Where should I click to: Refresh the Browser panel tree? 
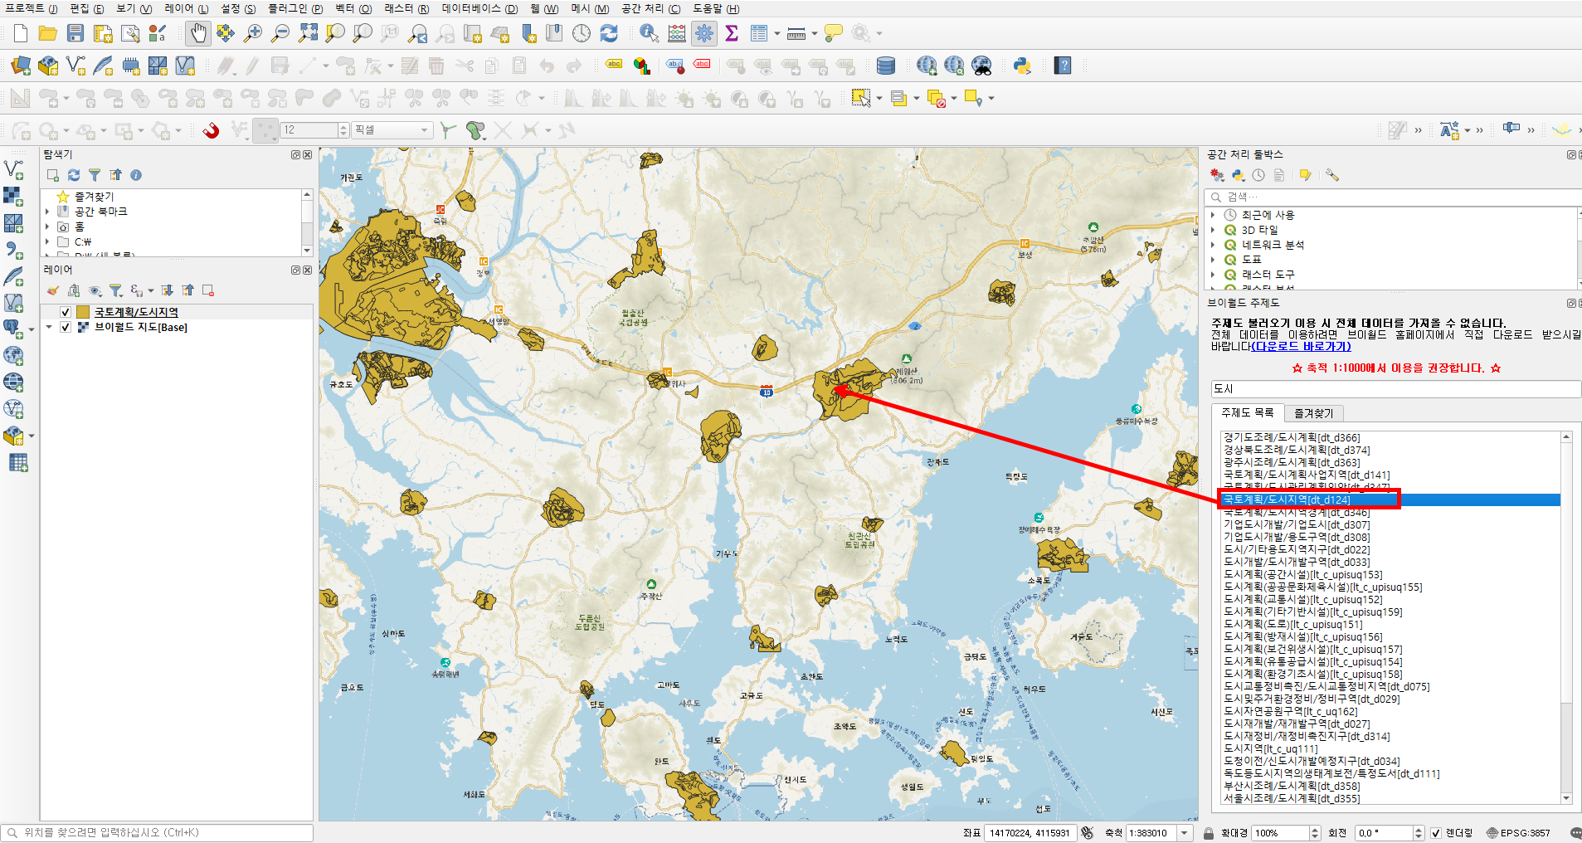point(74,175)
